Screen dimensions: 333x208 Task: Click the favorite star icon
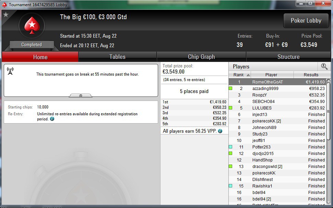[6, 15]
